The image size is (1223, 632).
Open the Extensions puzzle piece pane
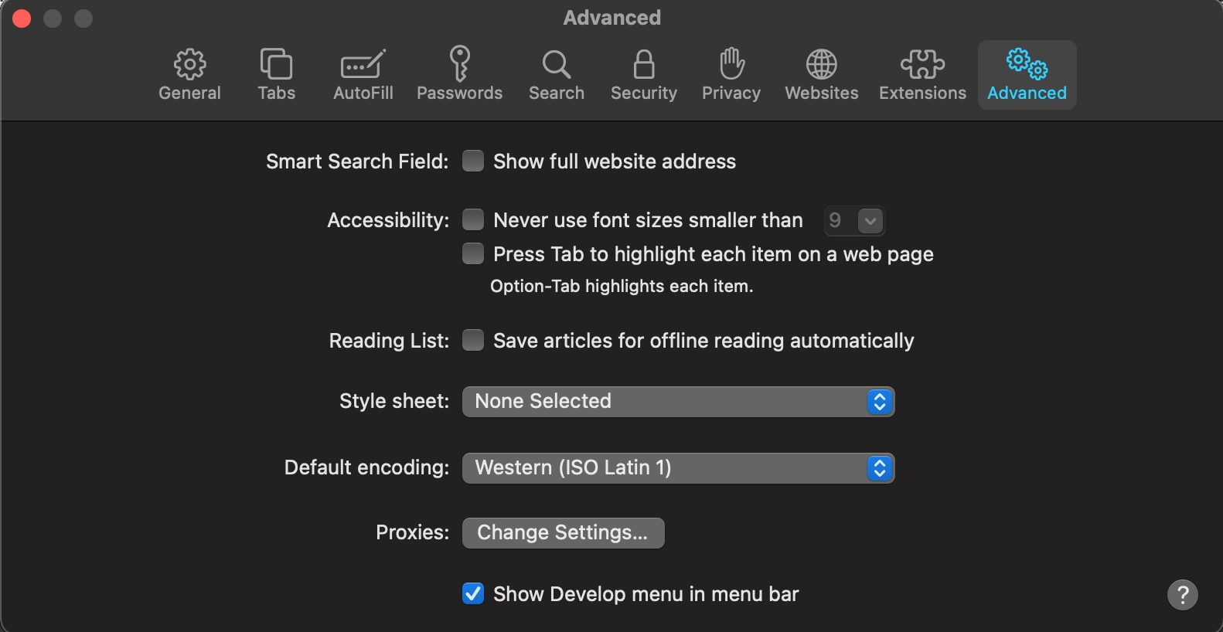922,75
